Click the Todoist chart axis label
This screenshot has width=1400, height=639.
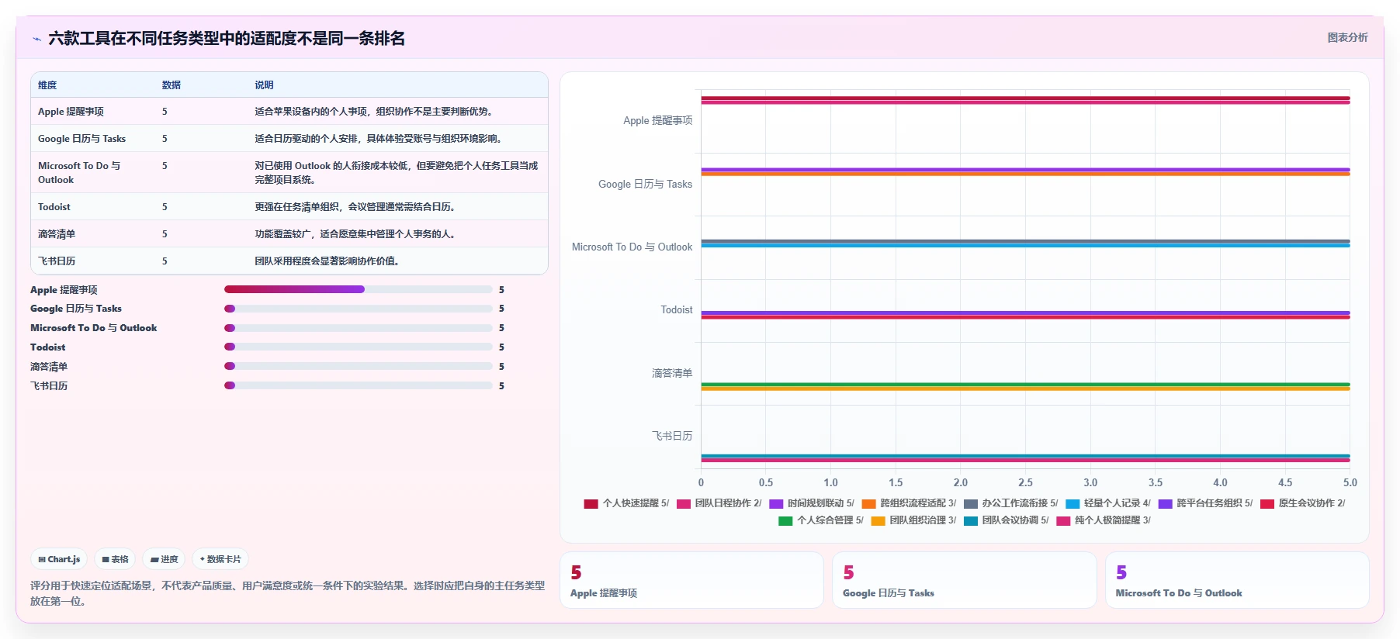click(676, 310)
